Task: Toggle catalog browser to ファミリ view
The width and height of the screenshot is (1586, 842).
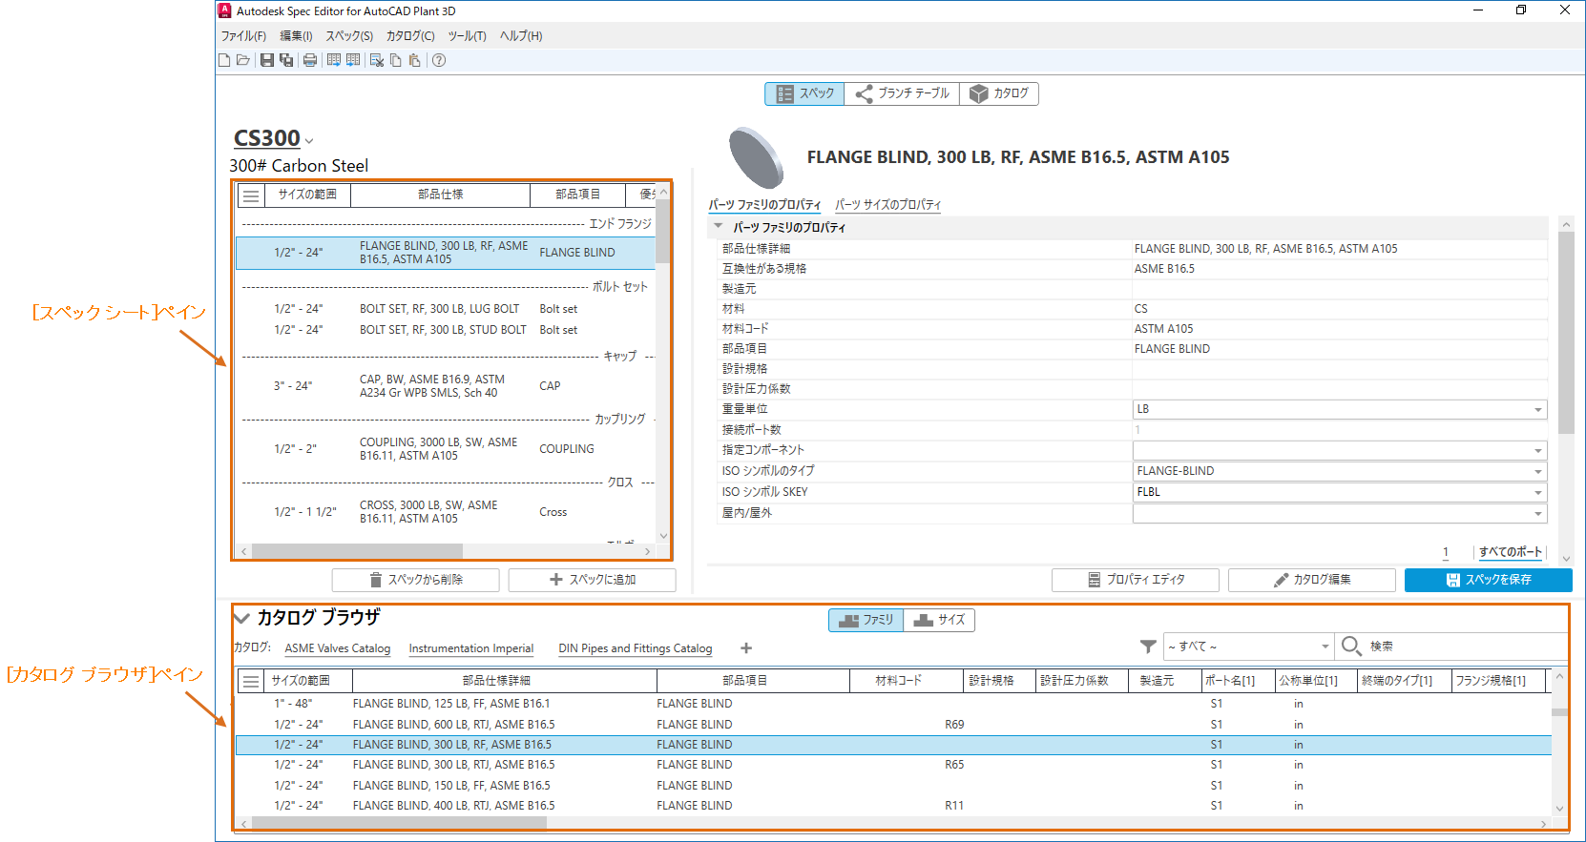Action: tap(866, 620)
